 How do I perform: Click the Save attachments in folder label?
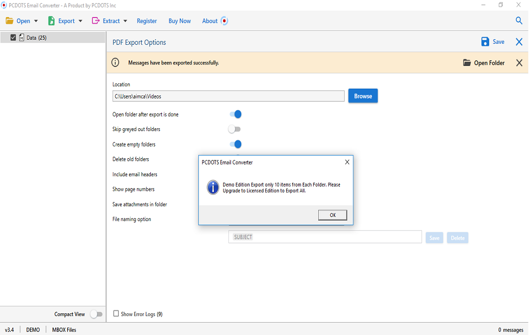point(139,205)
